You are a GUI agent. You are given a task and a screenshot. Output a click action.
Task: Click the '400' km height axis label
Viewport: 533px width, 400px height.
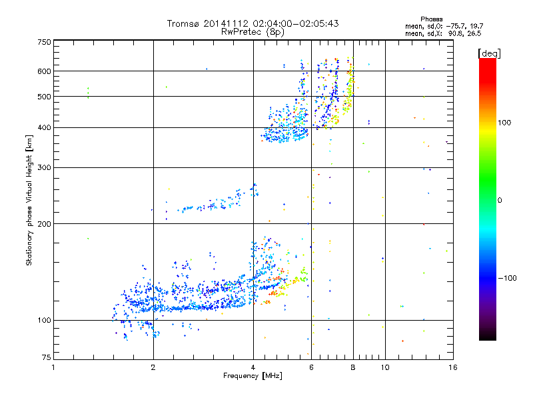[x=44, y=128]
